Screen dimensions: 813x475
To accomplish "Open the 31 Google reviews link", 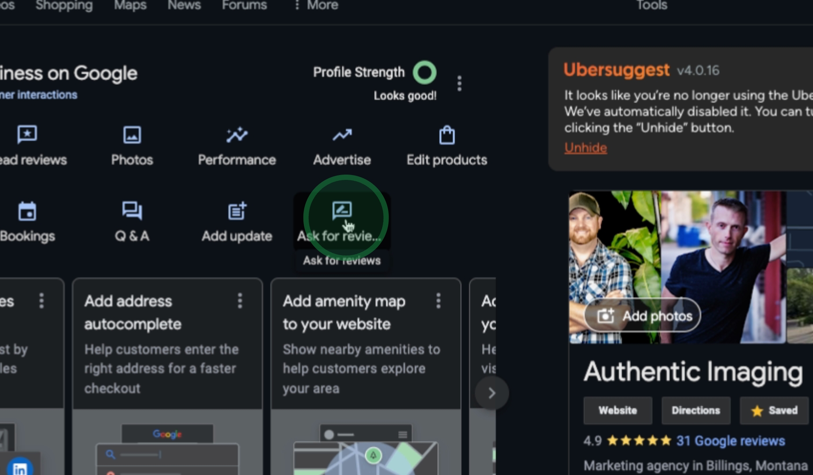I will (x=731, y=441).
